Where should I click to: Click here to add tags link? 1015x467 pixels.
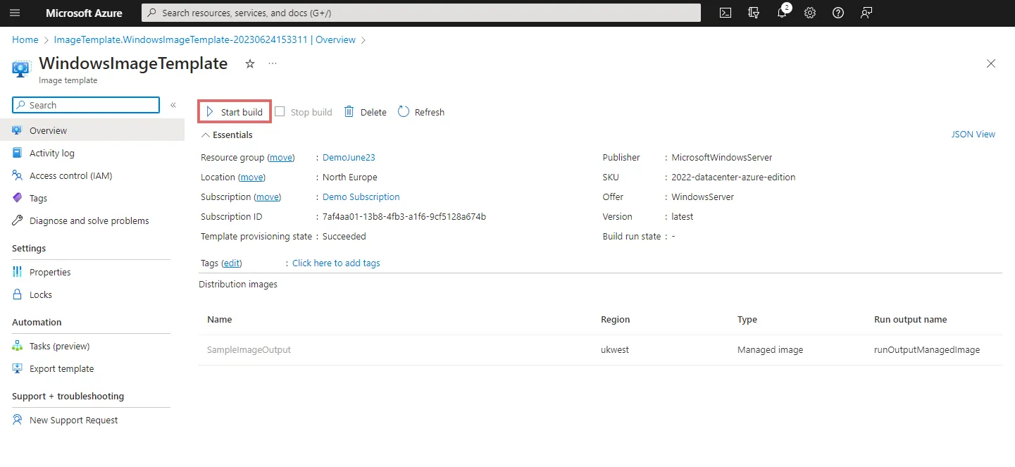336,263
